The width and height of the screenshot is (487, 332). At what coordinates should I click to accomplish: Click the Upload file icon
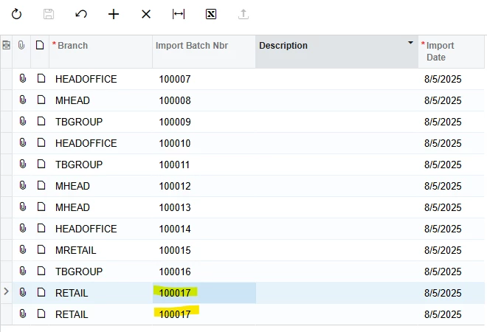pyautogui.click(x=243, y=14)
